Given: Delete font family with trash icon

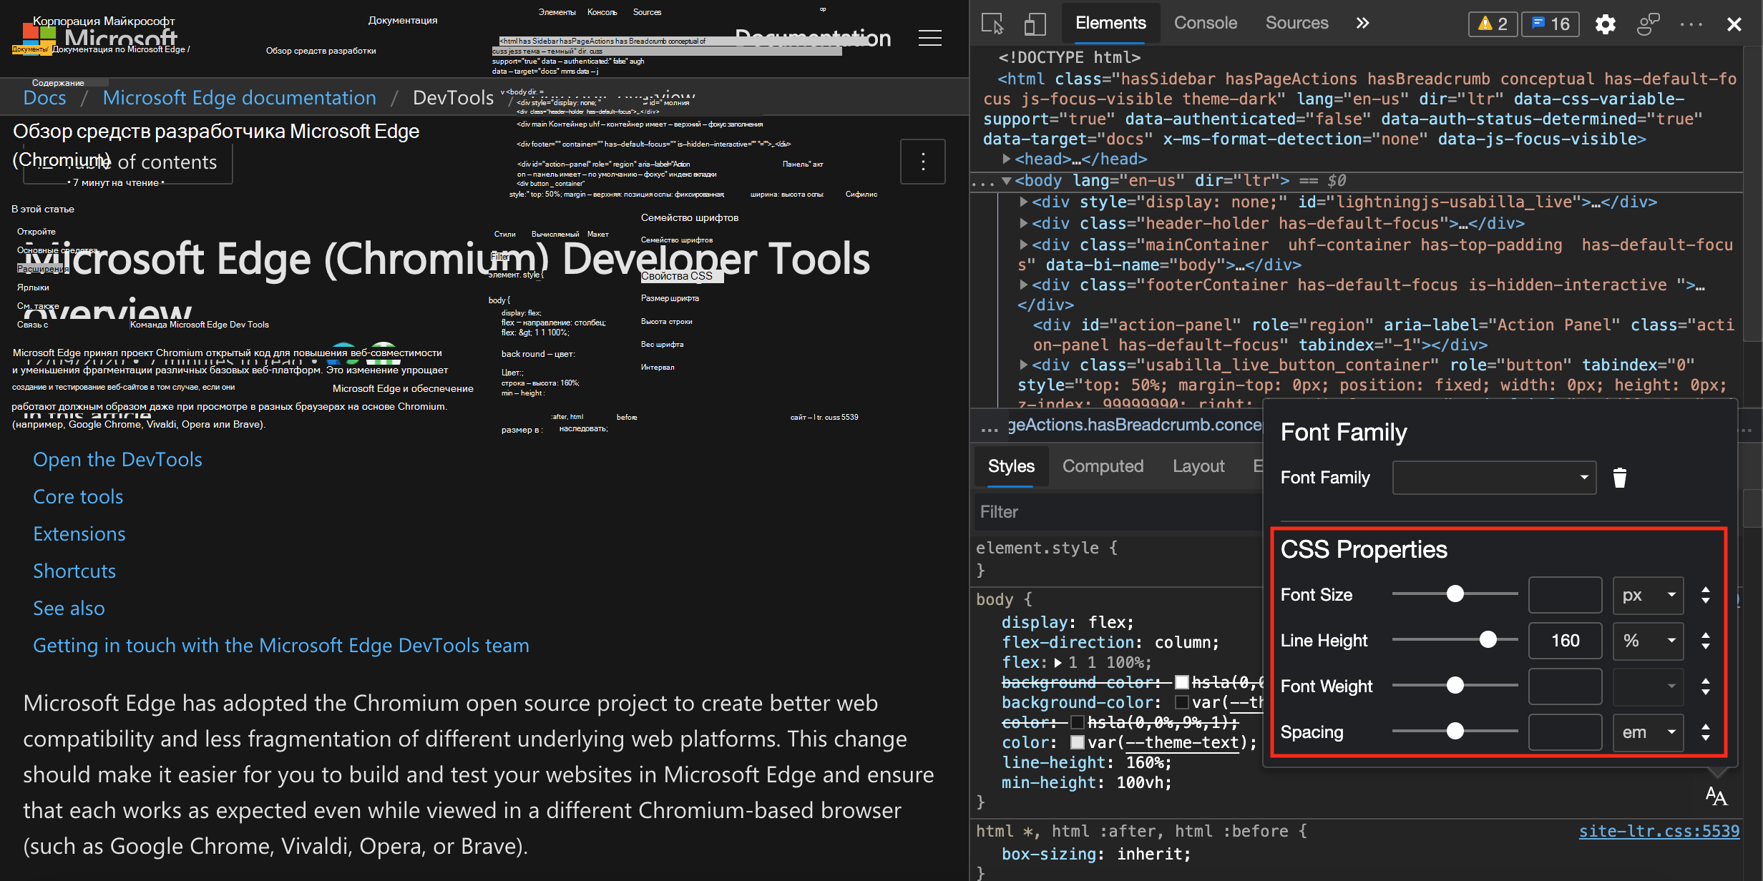Looking at the screenshot, I should [1620, 478].
